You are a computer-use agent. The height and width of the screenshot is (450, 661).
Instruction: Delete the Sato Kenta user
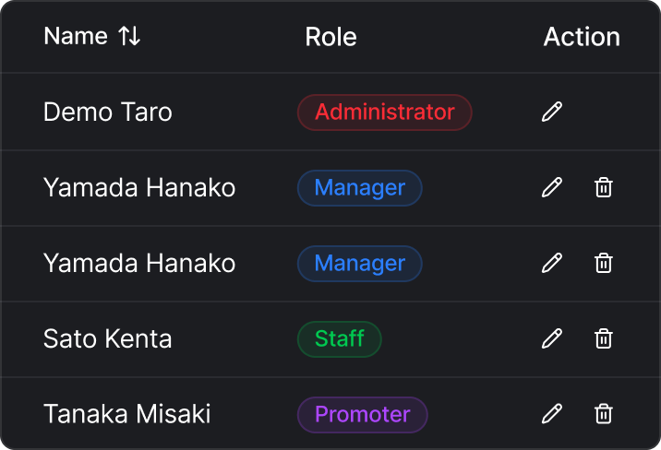tap(604, 338)
